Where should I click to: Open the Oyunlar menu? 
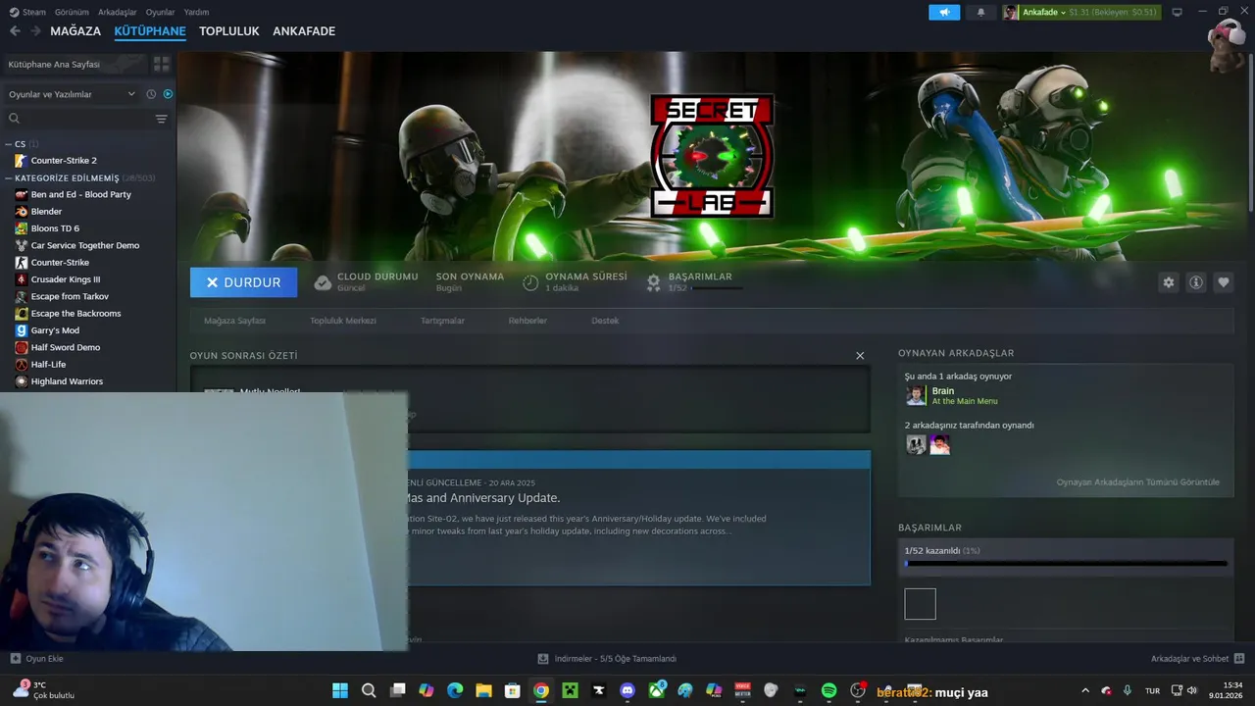point(160,12)
